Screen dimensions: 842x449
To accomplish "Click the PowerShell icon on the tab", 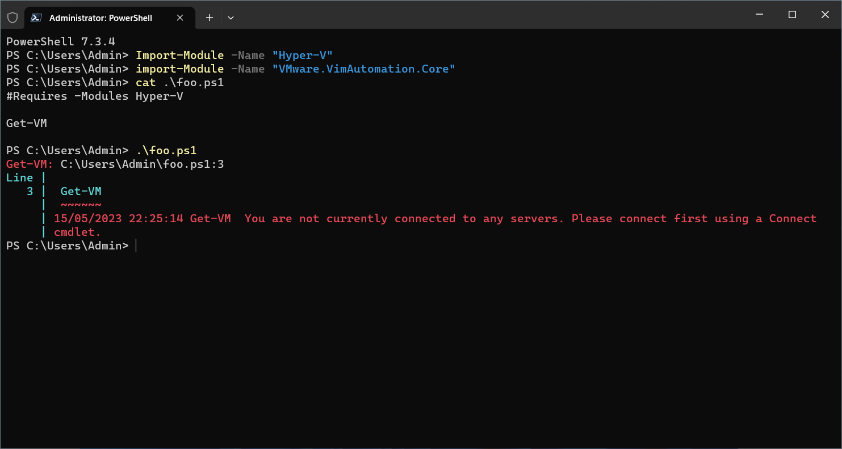I will pyautogui.click(x=36, y=18).
